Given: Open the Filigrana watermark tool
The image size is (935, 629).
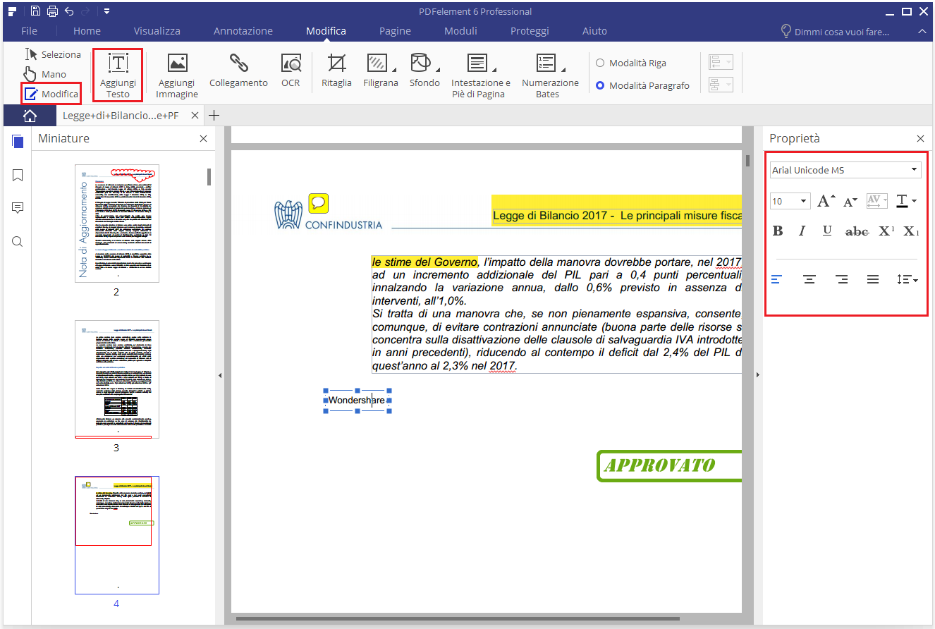Looking at the screenshot, I should click(381, 73).
